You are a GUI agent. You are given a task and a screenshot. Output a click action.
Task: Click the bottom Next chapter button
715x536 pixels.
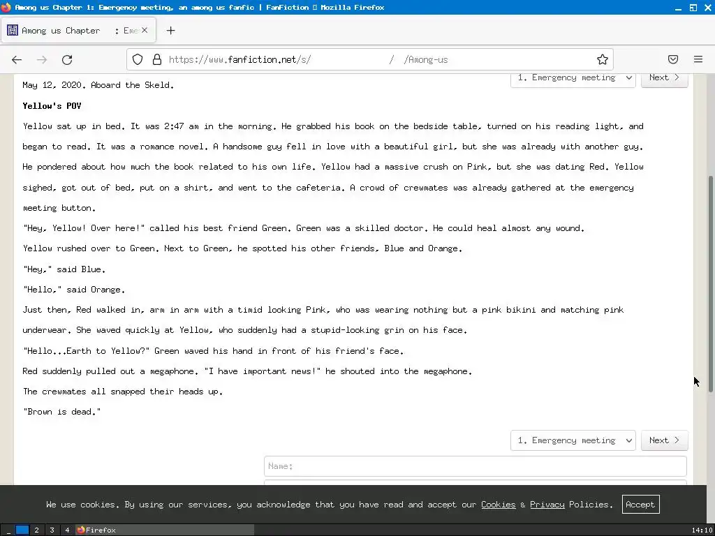click(x=664, y=440)
